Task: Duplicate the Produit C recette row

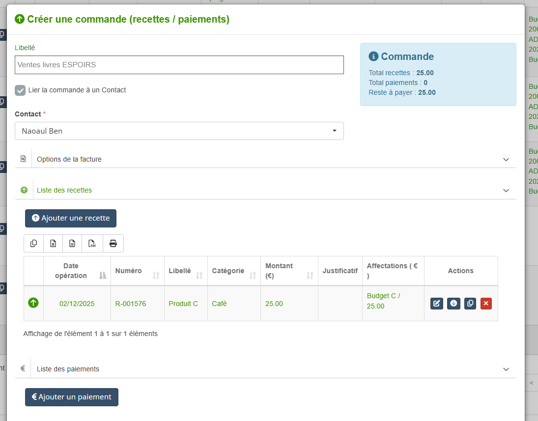Action: pos(470,304)
